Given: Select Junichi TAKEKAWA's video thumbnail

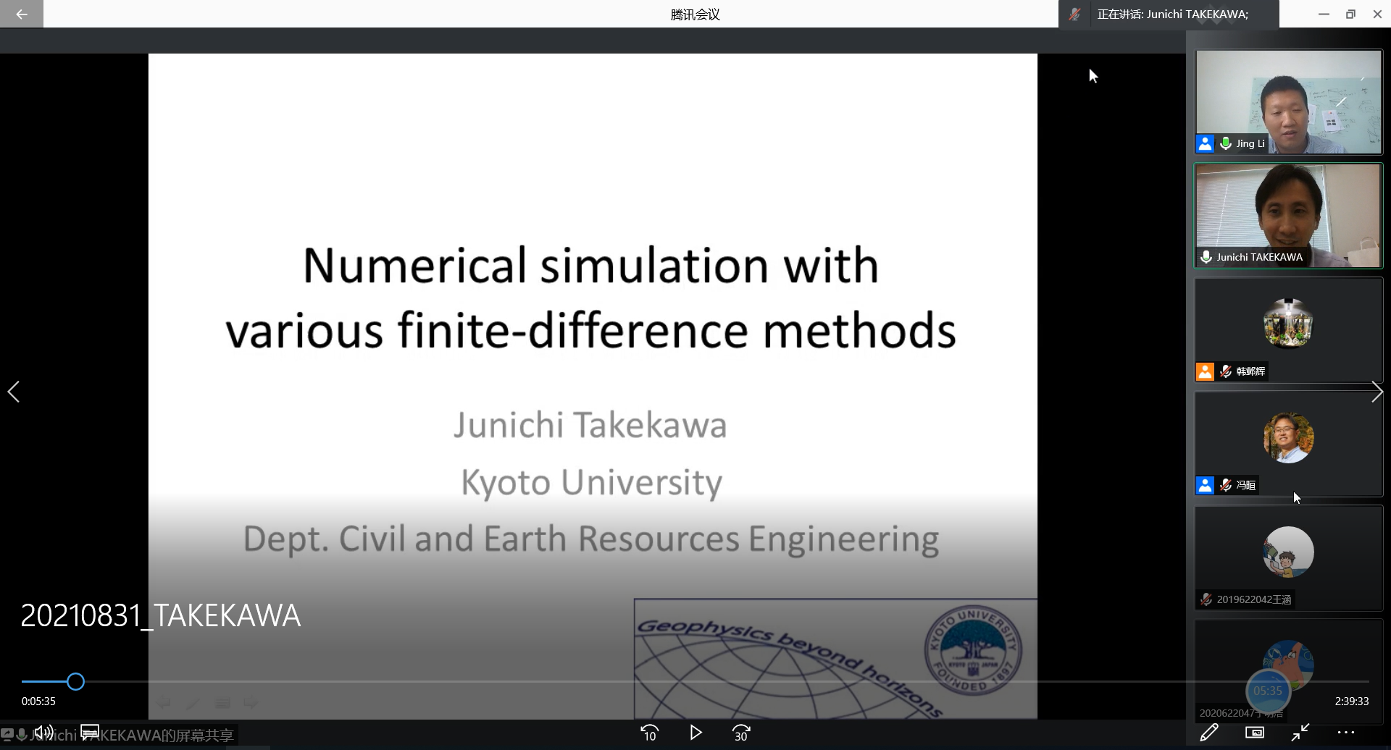Looking at the screenshot, I should (x=1288, y=215).
